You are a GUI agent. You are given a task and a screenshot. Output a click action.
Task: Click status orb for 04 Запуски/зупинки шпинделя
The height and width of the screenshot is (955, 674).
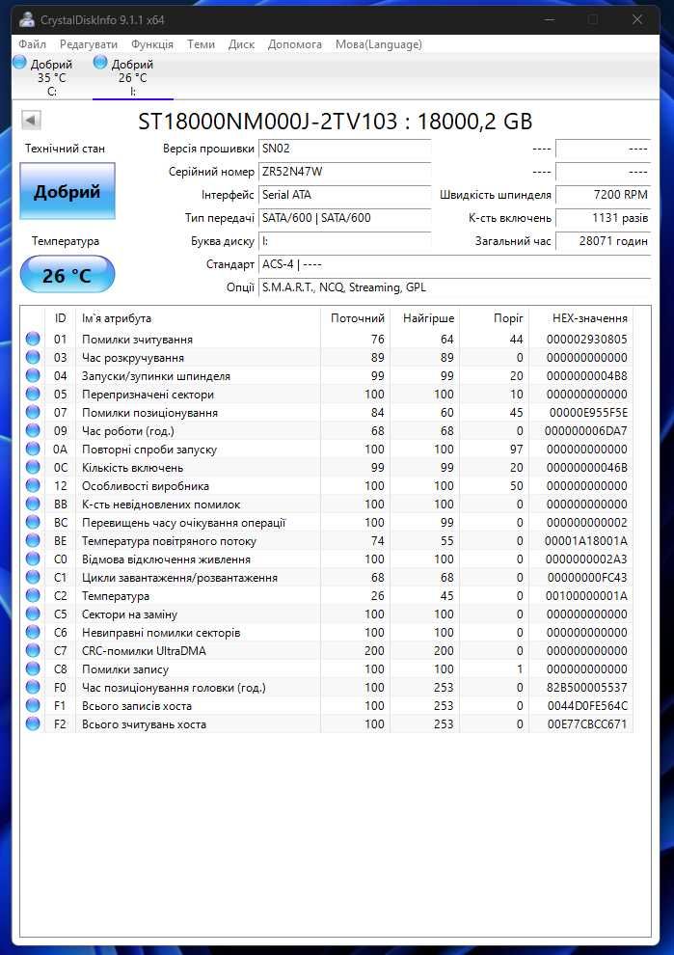tap(33, 376)
